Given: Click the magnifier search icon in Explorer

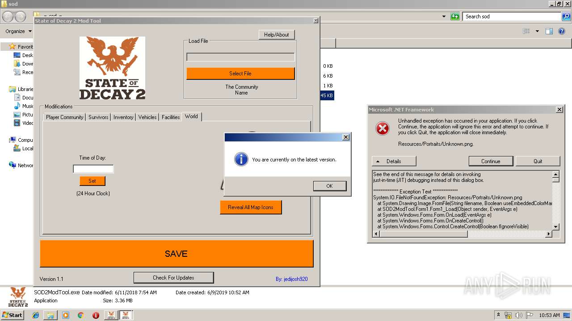Looking at the screenshot, I should pos(566,16).
